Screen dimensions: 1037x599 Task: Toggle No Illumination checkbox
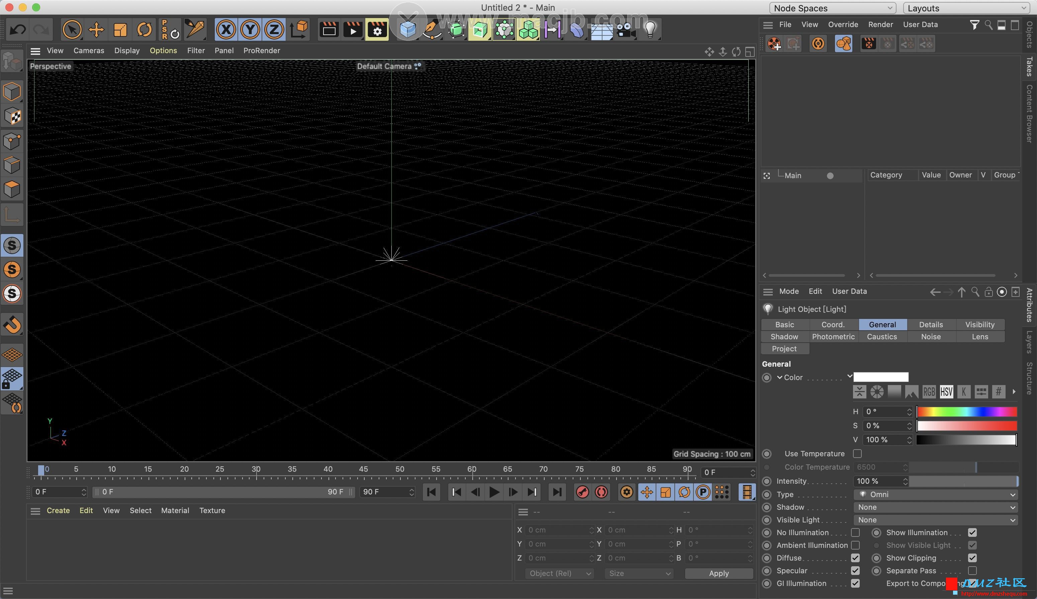pos(856,532)
